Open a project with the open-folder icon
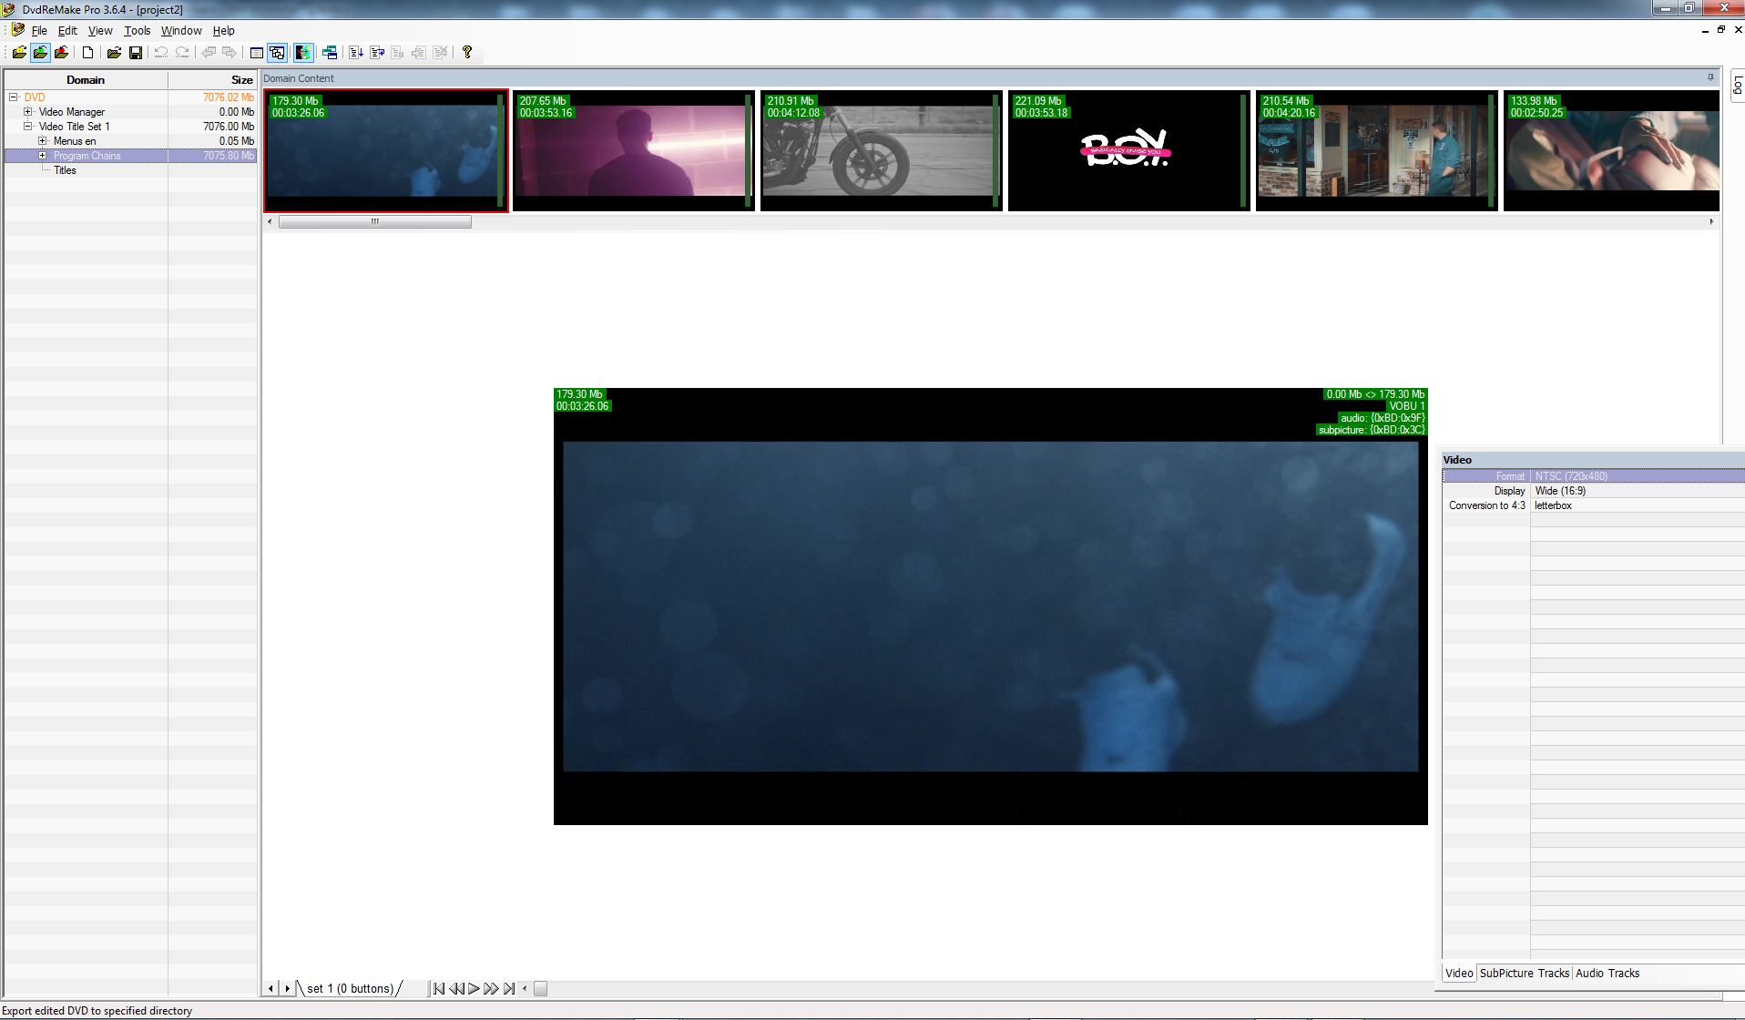 [x=114, y=53]
